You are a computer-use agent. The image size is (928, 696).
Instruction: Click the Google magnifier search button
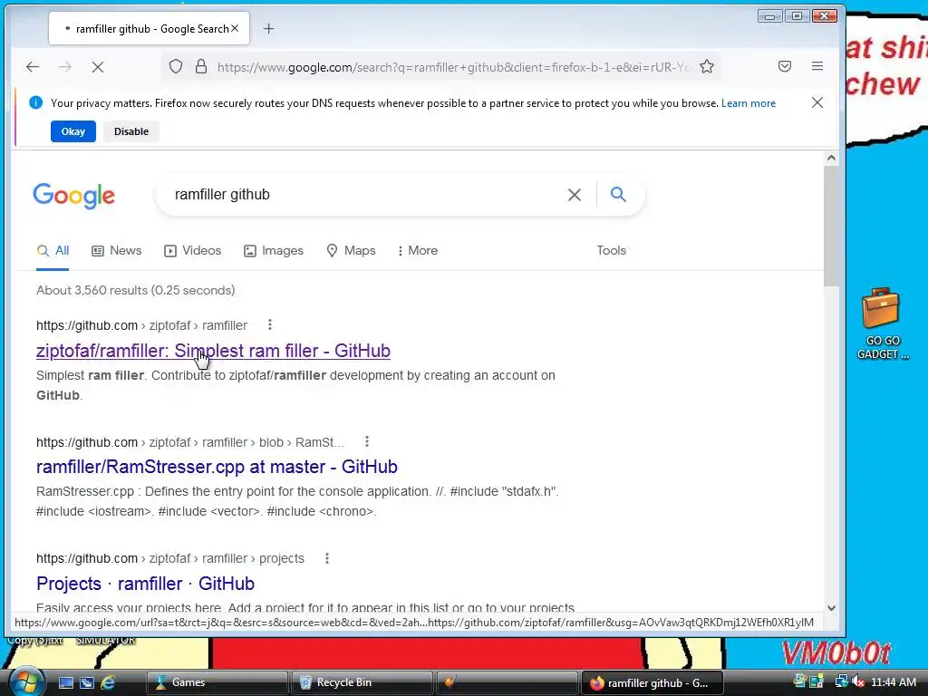[x=618, y=194]
